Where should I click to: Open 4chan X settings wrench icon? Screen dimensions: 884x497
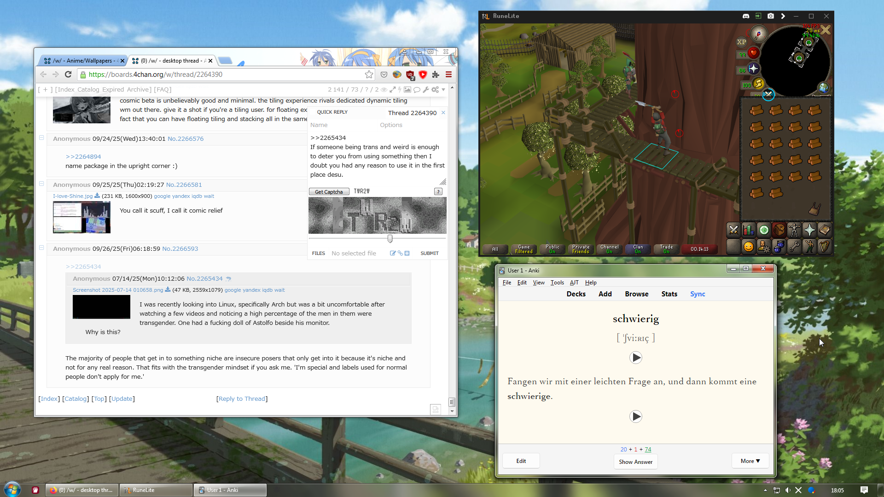click(425, 90)
